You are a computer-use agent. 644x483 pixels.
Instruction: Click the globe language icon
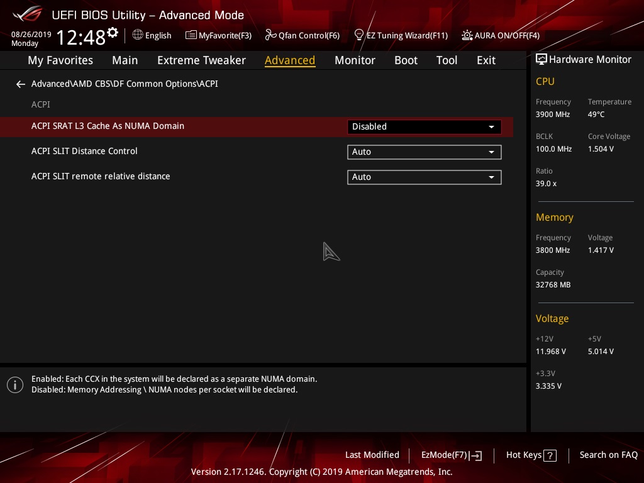(x=138, y=35)
